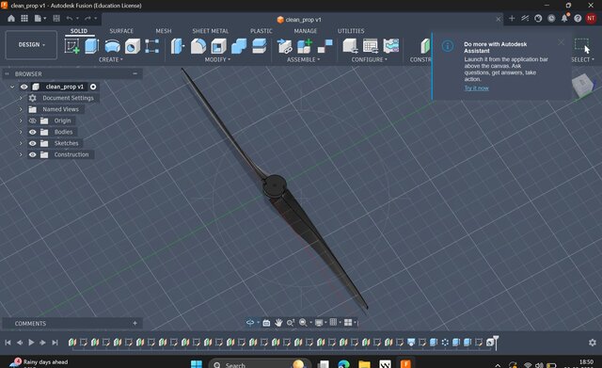Collapse the clean_prop v1 root node
This screenshot has height=368, width=602.
pyautogui.click(x=12, y=87)
